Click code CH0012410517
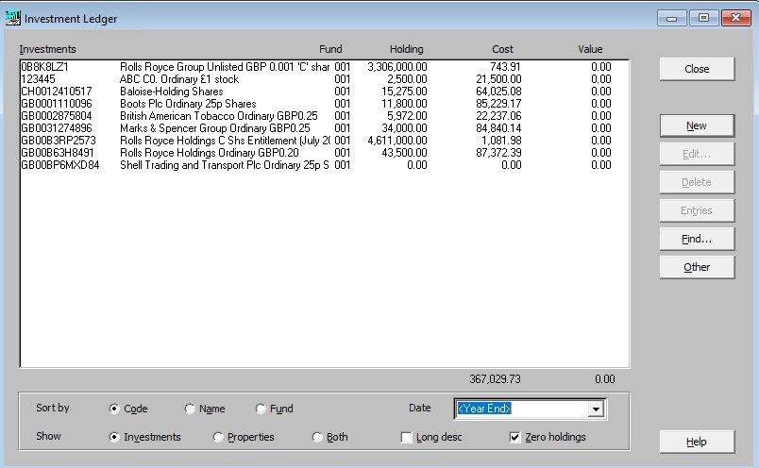Viewport: 759px width, 468px height. pos(56,92)
